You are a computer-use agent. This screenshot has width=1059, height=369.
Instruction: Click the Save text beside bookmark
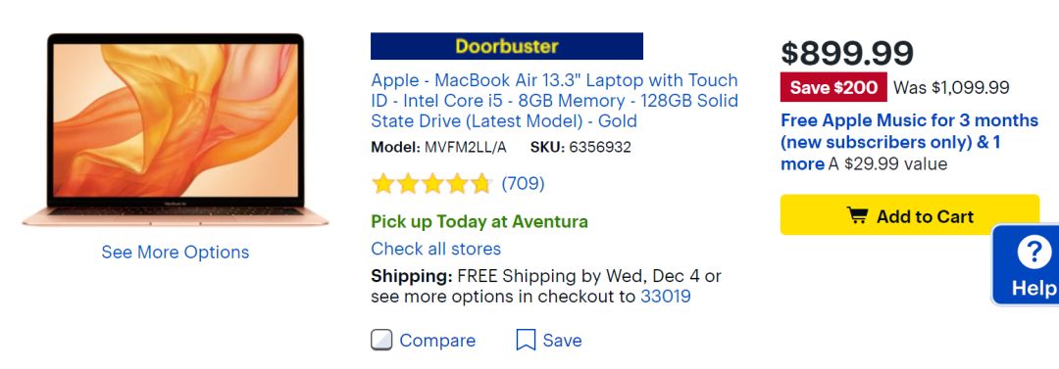coord(562,341)
